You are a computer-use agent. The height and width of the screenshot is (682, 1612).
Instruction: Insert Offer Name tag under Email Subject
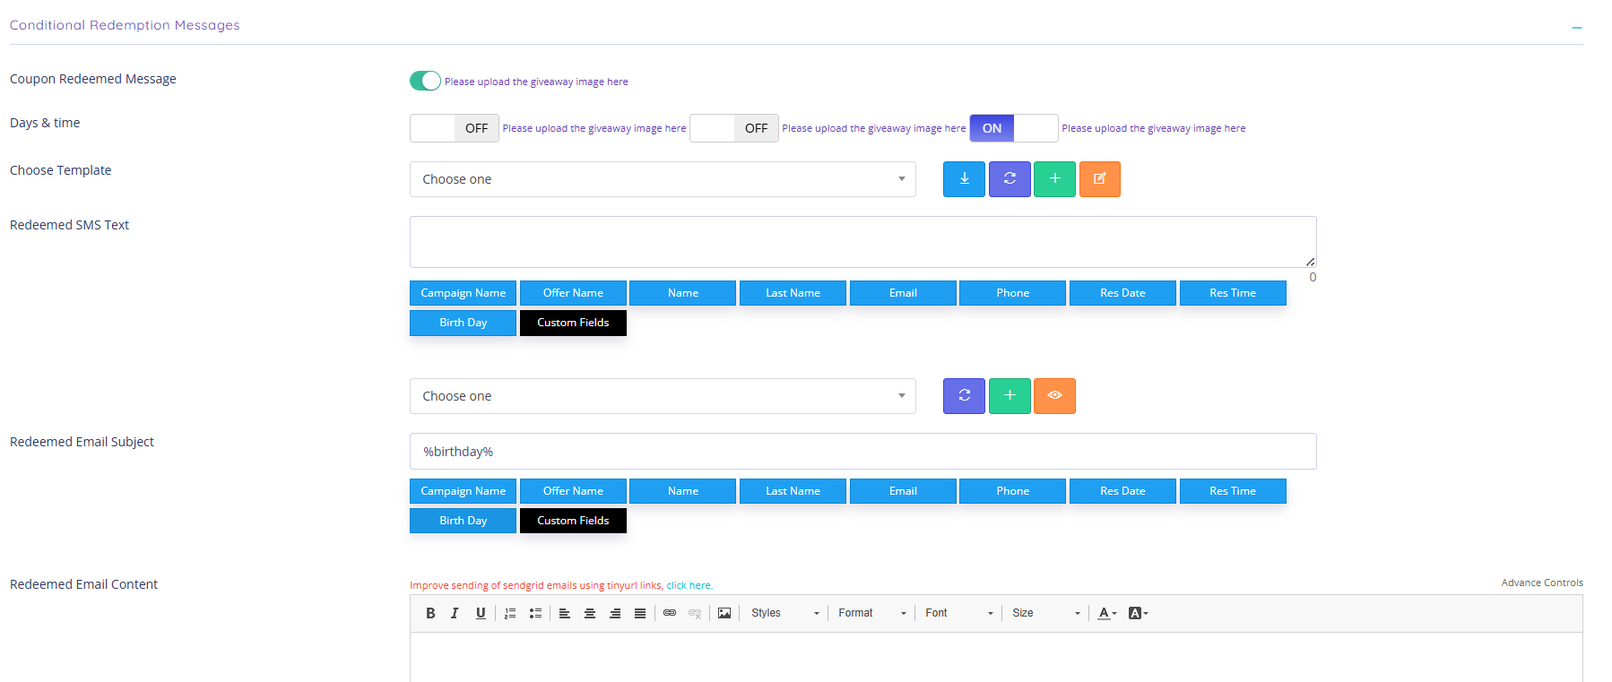573,491
